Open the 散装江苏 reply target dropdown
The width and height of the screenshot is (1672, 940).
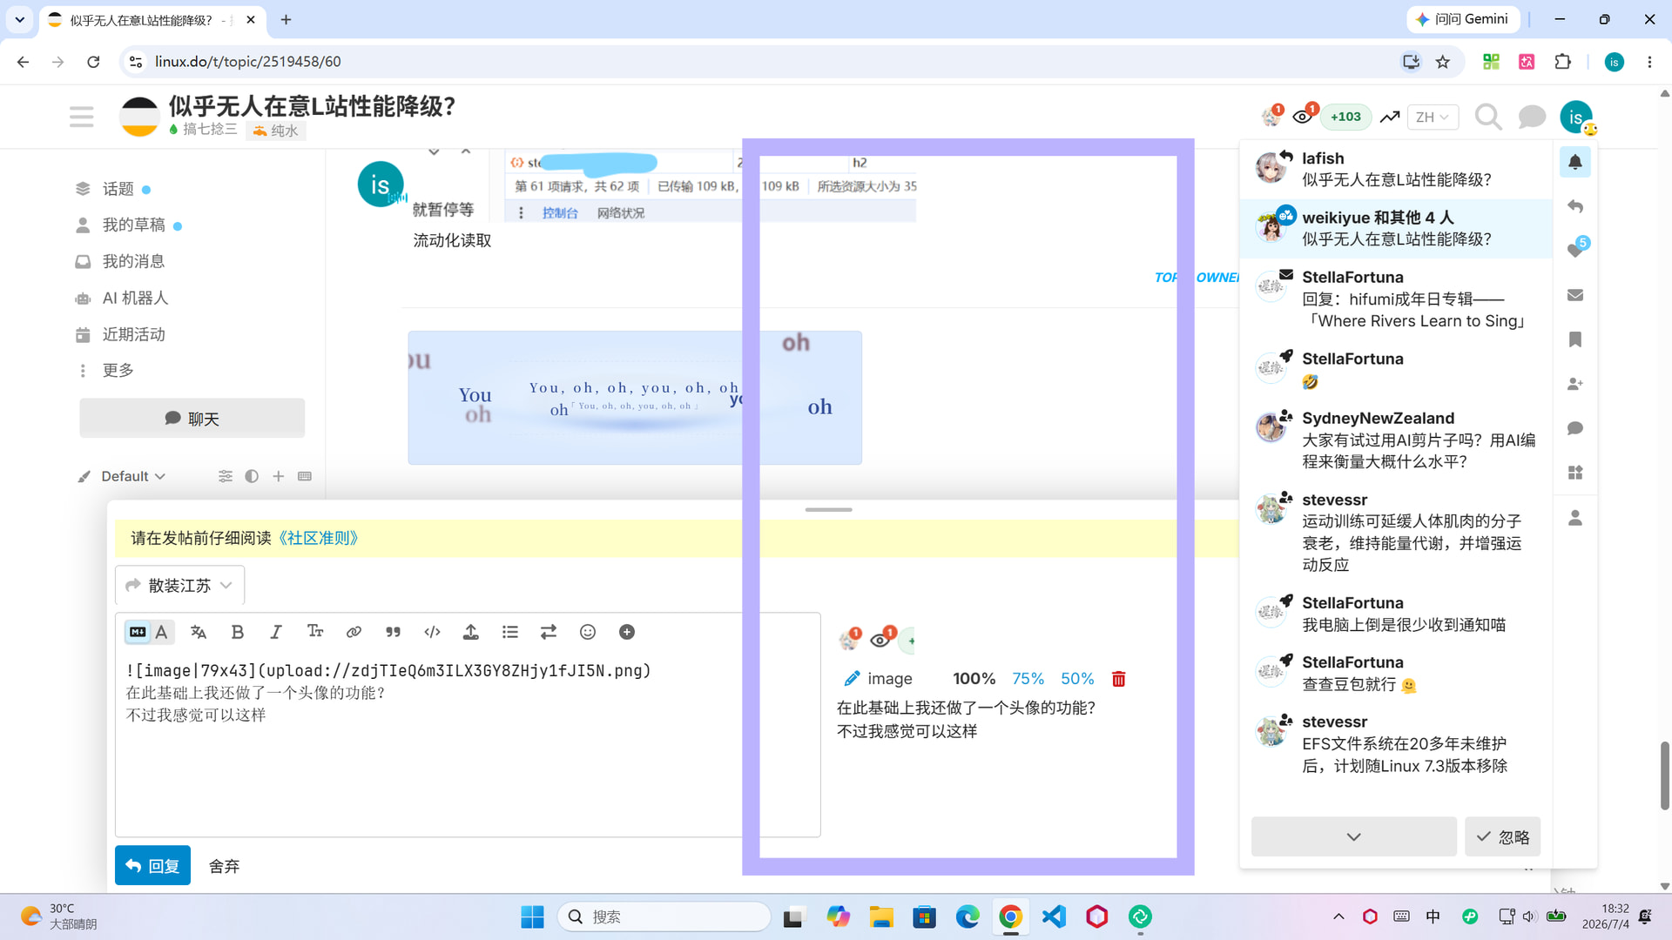click(179, 586)
